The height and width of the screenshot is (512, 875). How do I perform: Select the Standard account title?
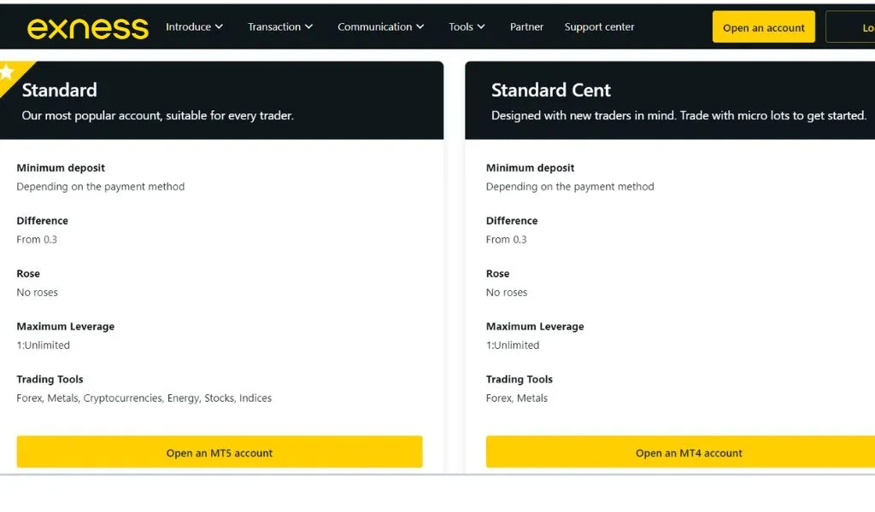(59, 90)
